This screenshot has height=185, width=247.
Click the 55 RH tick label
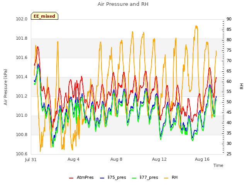click(229, 92)
